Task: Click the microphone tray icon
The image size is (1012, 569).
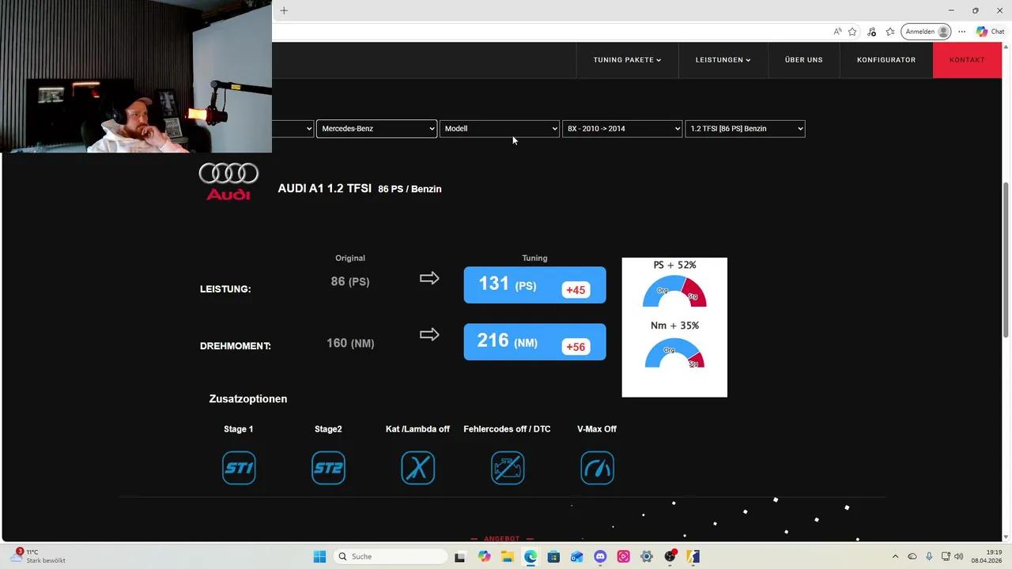Action: tap(929, 556)
